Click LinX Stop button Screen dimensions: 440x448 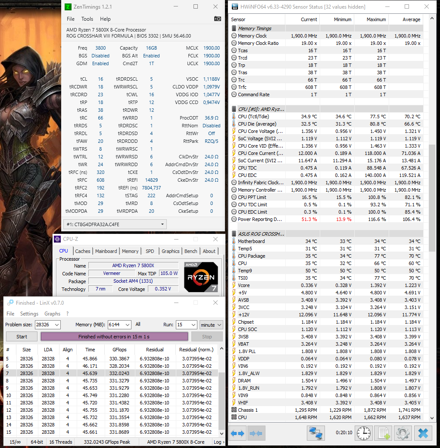[x=207, y=337]
